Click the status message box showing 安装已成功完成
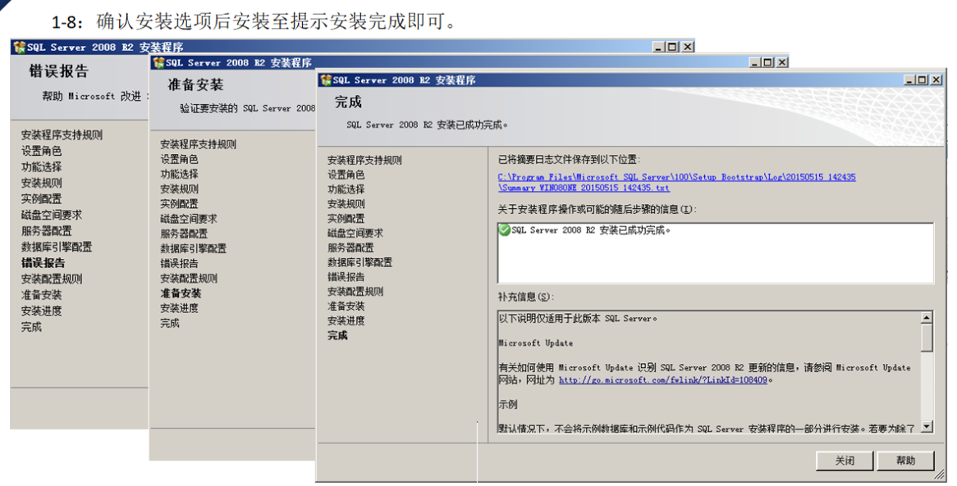 [716, 252]
